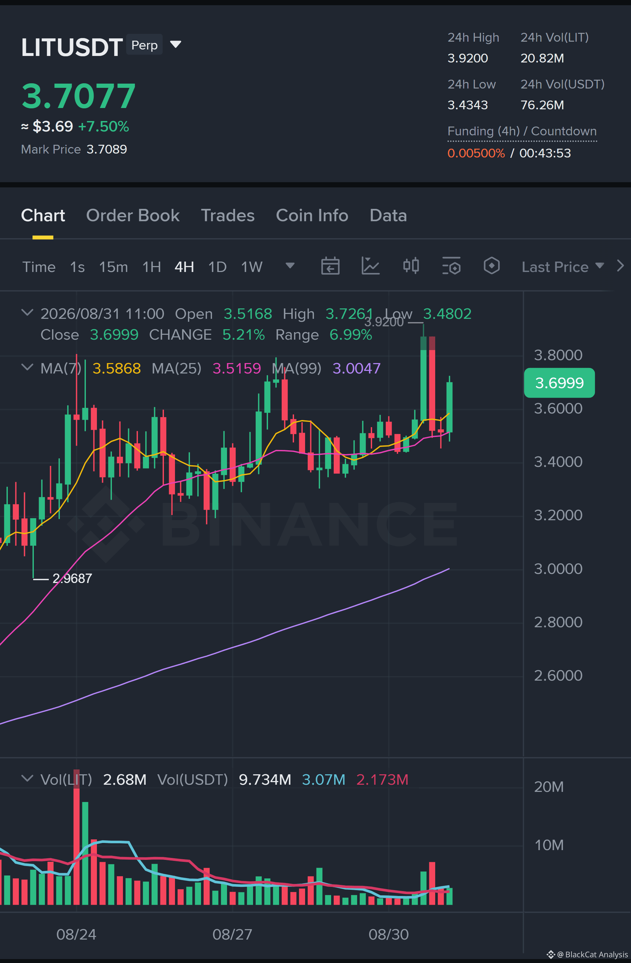Click the 08/27 date axis label

click(232, 935)
